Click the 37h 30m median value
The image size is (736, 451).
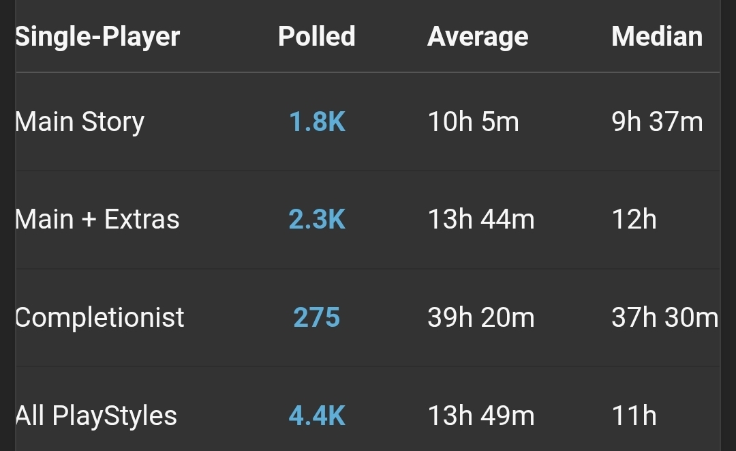[664, 318]
